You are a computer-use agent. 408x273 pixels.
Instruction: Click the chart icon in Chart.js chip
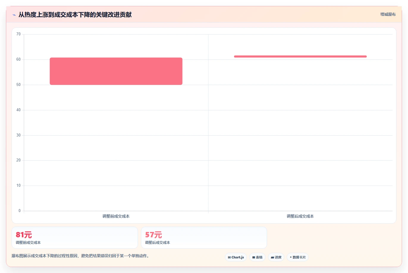tap(229, 258)
